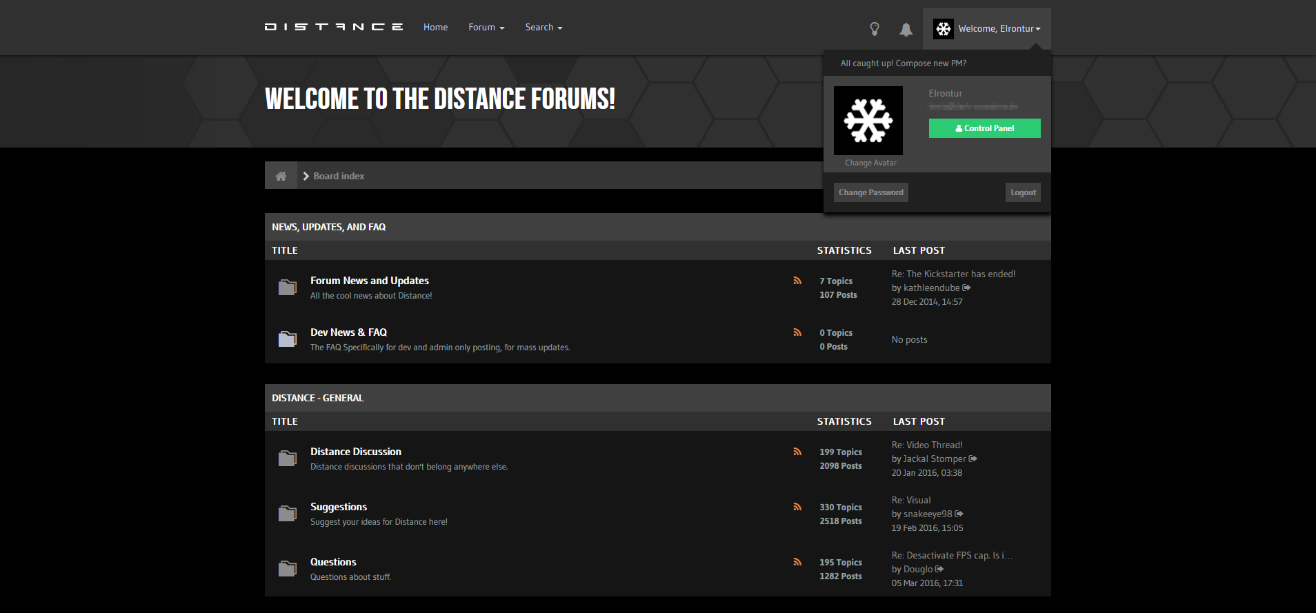Click the '199 Topics' statistic
Image resolution: width=1316 pixels, height=613 pixels.
(x=841, y=452)
